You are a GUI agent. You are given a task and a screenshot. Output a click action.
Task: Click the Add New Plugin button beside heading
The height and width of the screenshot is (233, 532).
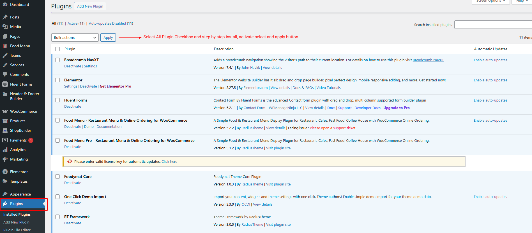point(90,6)
